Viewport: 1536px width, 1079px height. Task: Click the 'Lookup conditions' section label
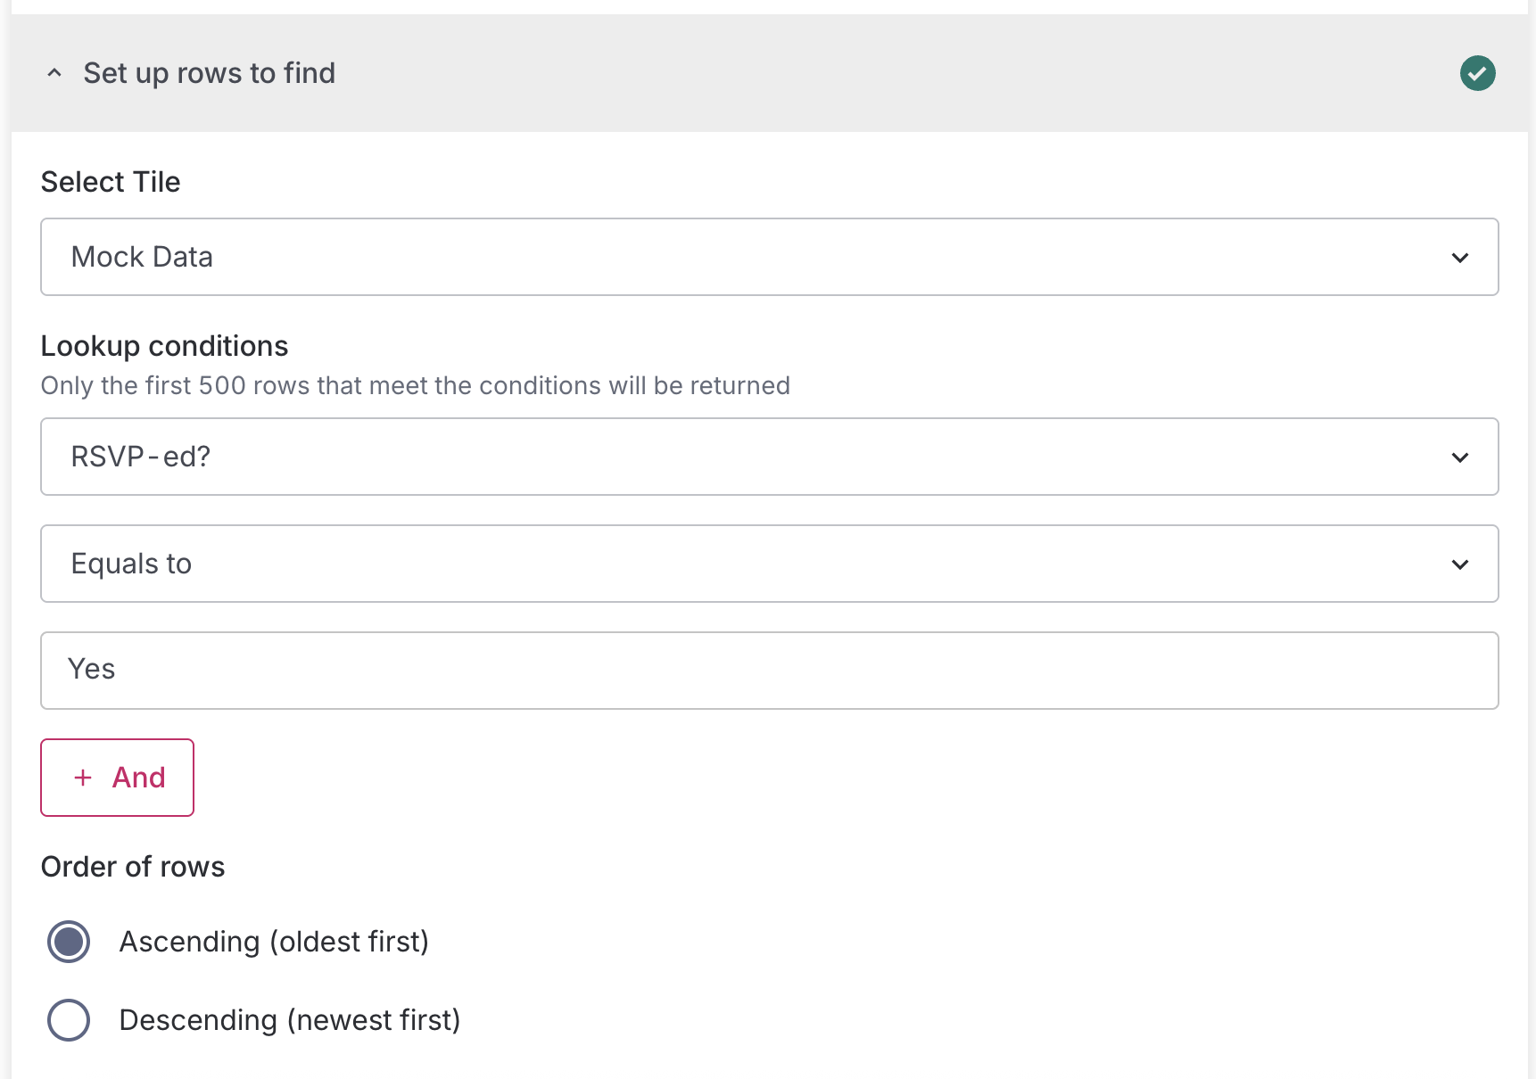coord(164,346)
